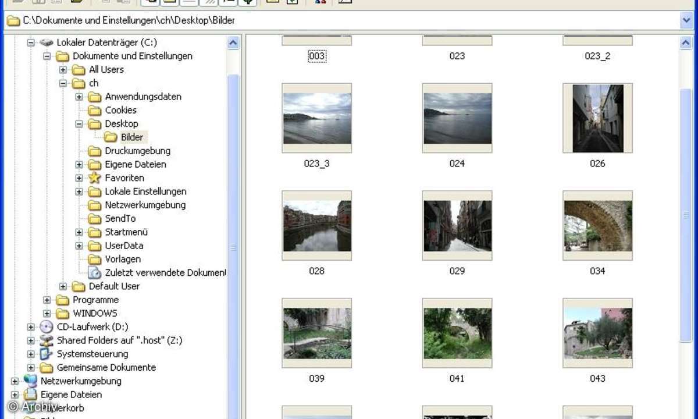The height and width of the screenshot is (419, 698).
Task: Expand the Systemsteuerung node
Action: pos(31,354)
